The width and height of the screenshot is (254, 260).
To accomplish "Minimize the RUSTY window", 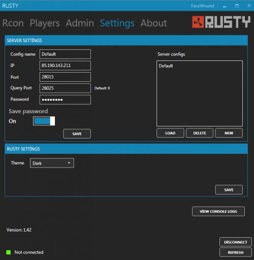I will (x=225, y=6).
